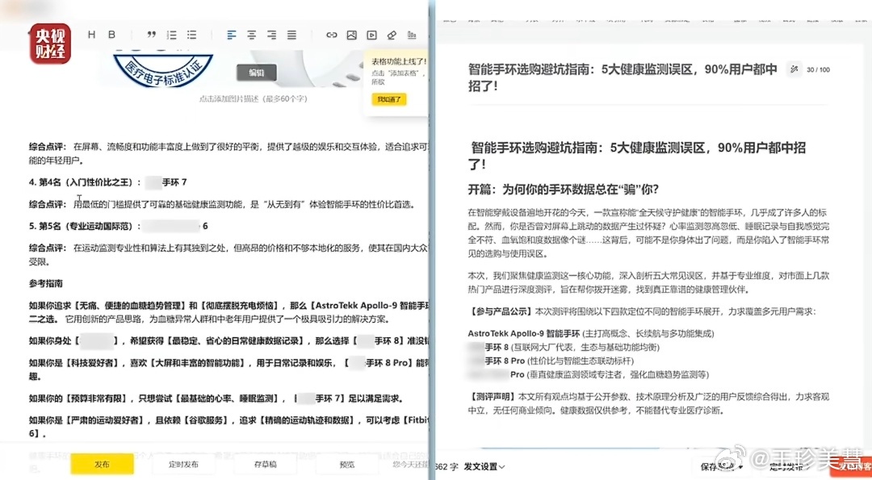
Task: Click the Pro (垂直健康监测领域专注者) line
Action: (589, 374)
